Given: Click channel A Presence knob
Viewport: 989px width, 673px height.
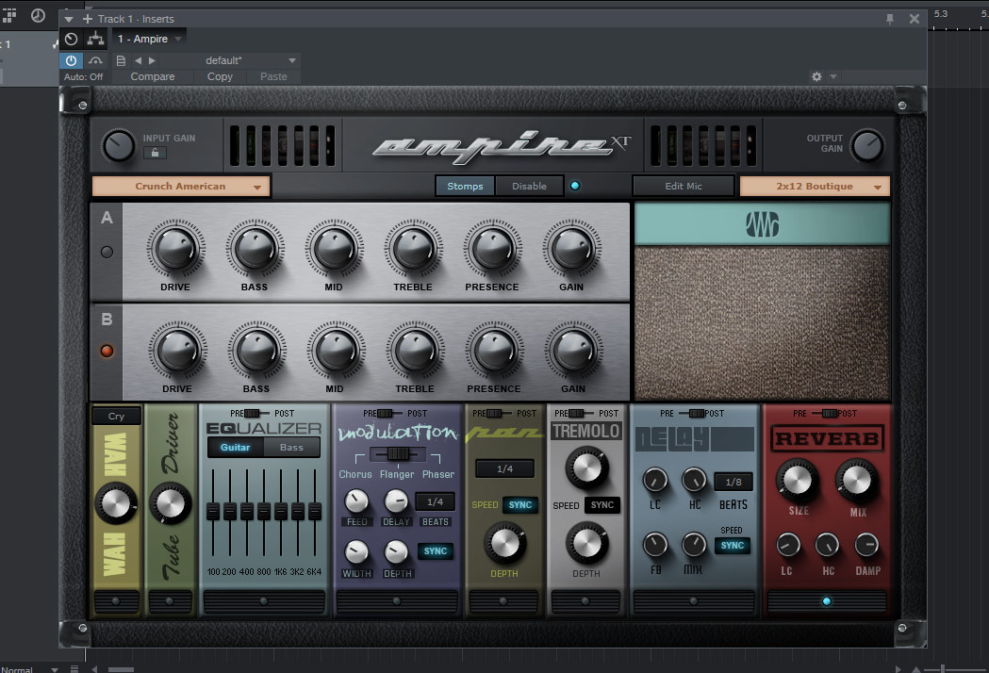Looking at the screenshot, I should click(492, 249).
